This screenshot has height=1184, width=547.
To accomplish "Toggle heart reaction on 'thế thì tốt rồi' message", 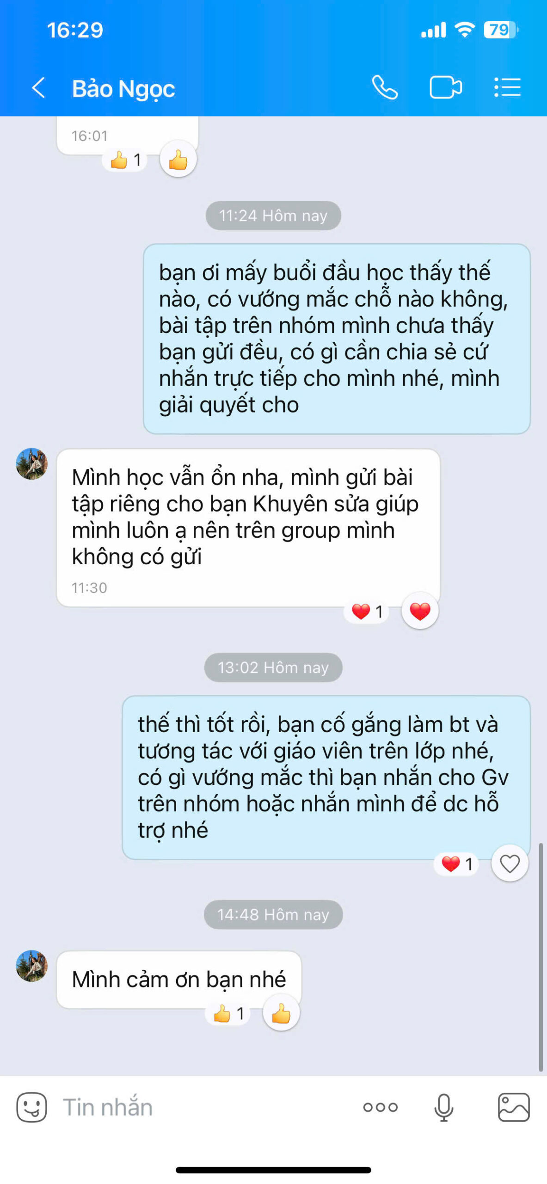I will pyautogui.click(x=510, y=863).
